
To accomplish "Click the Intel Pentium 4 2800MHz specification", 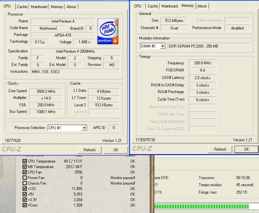I will pos(75,51).
